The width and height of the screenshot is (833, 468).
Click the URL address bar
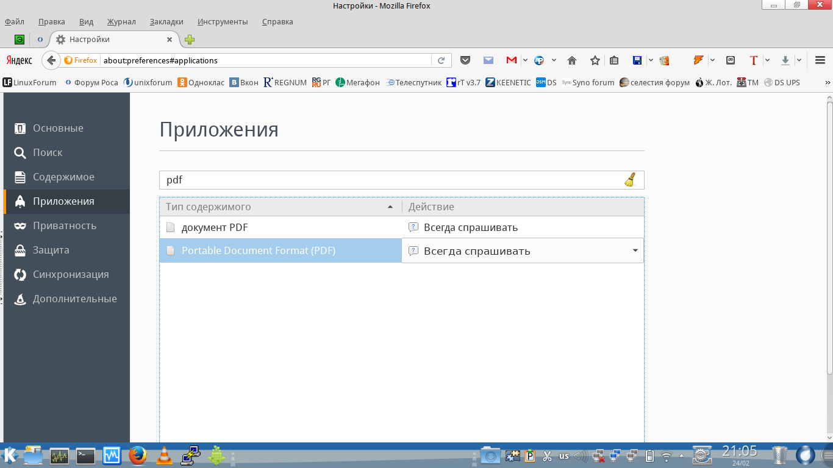coord(266,60)
